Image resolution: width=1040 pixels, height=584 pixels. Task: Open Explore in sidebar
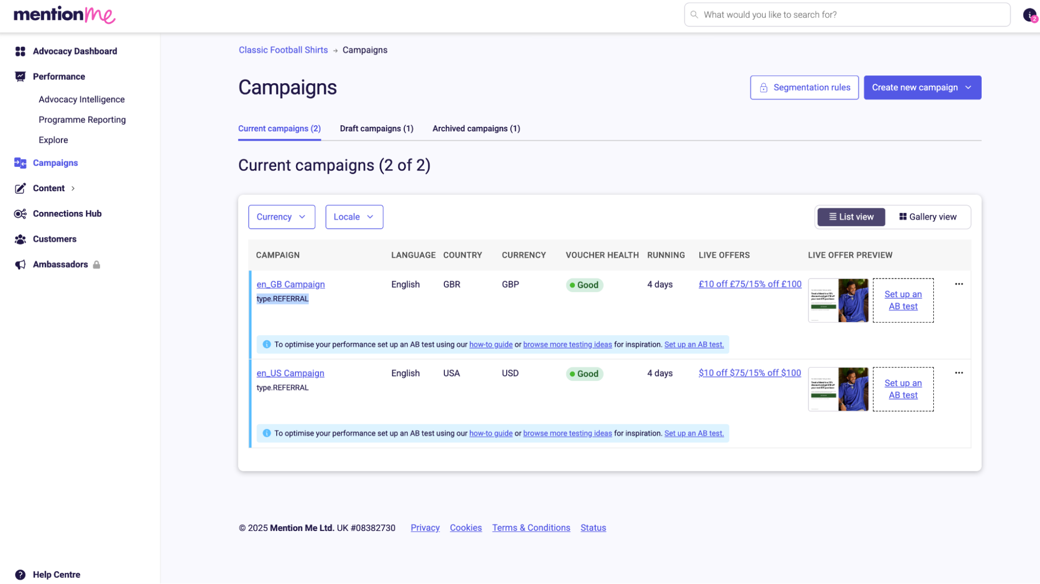pos(53,140)
